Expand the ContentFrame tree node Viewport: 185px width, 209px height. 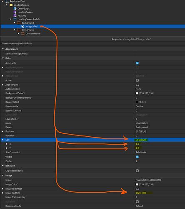18,33
